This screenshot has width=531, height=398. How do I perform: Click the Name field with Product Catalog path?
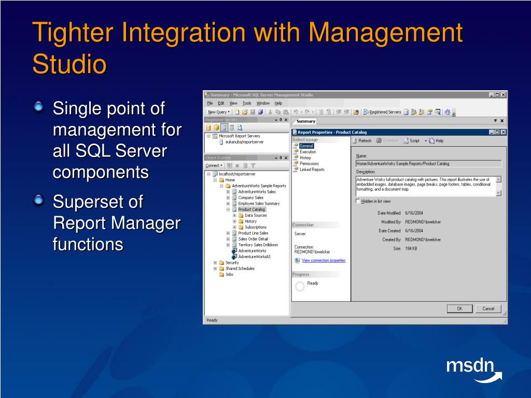(428, 163)
